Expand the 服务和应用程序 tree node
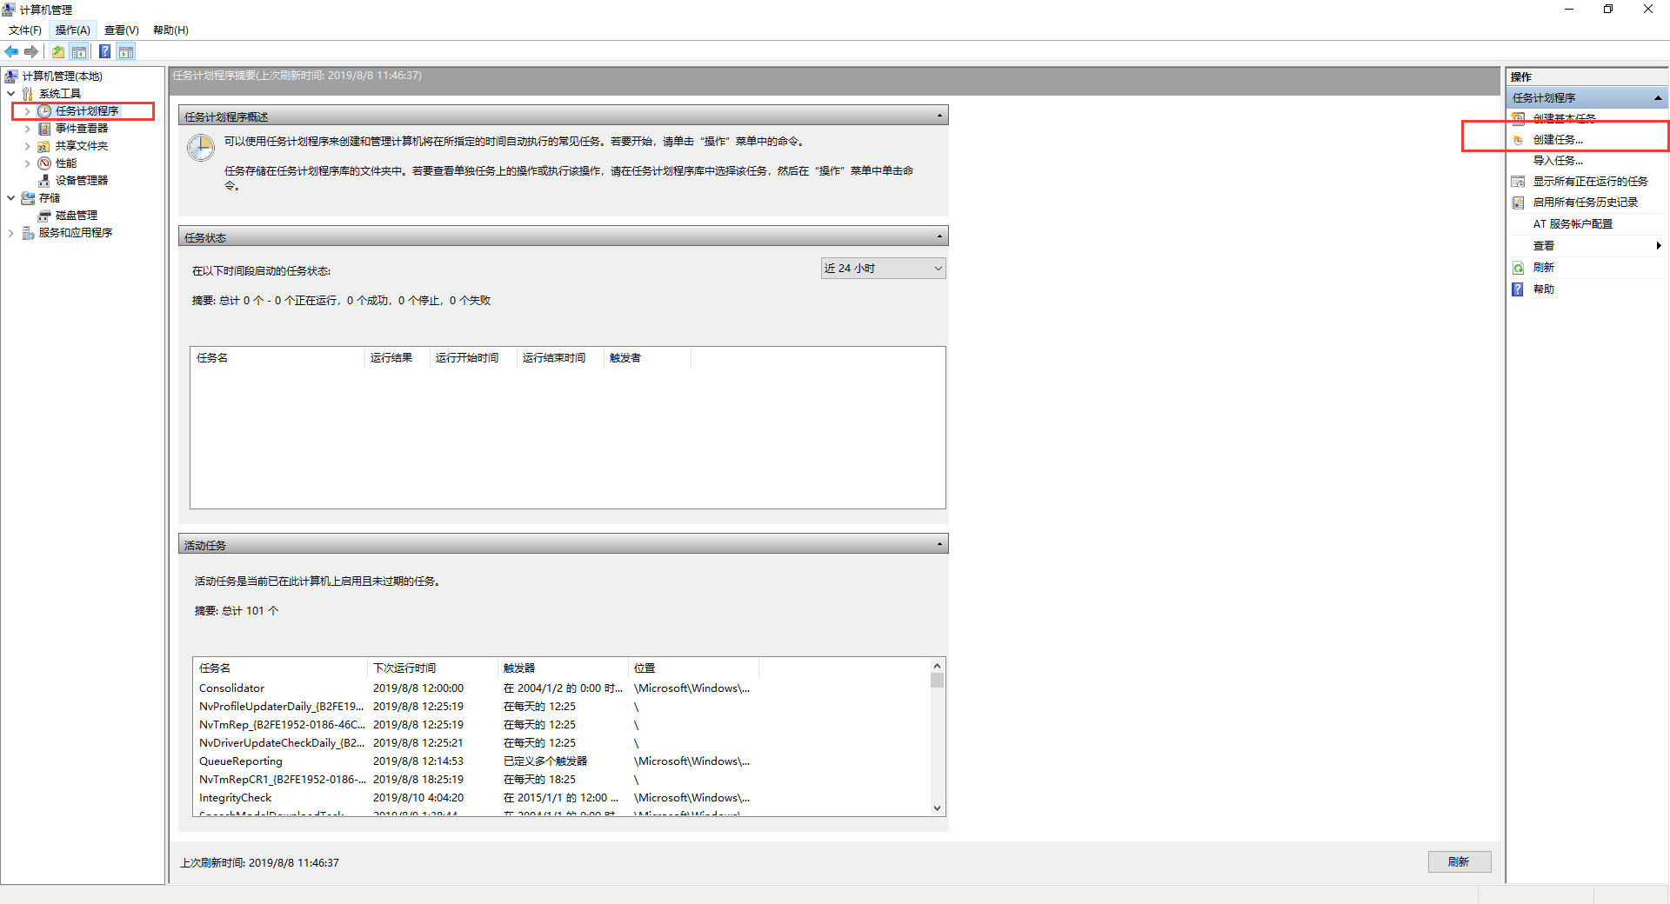This screenshot has width=1670, height=904. [11, 233]
